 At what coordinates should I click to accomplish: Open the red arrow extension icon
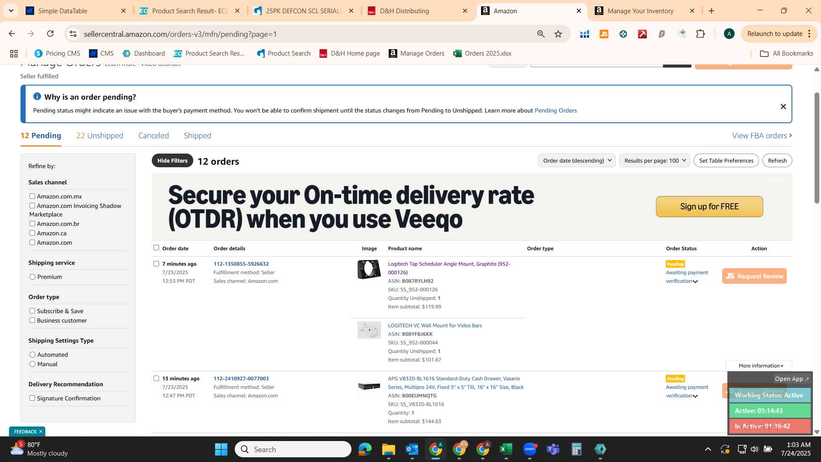pyautogui.click(x=642, y=34)
